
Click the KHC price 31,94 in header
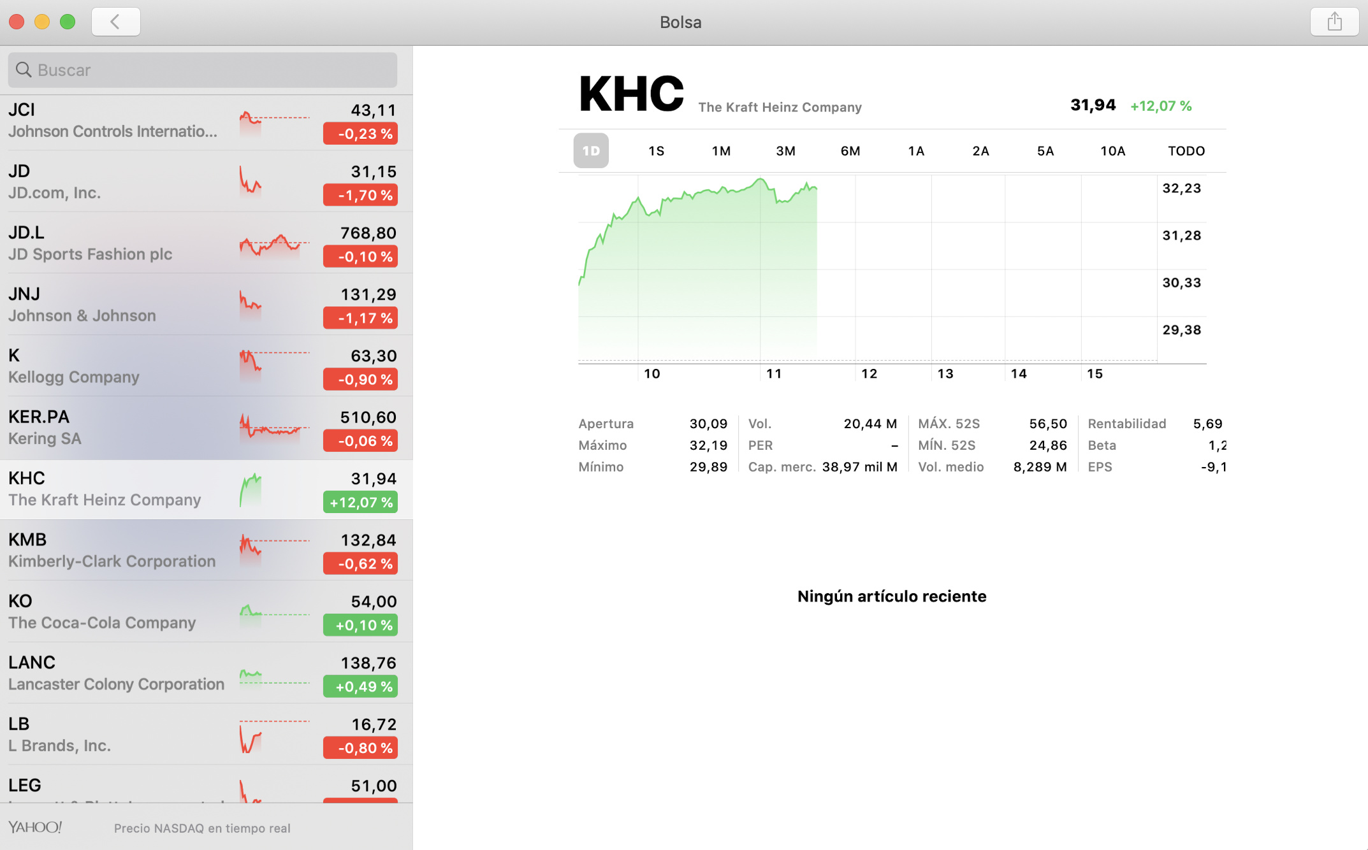coord(1093,105)
